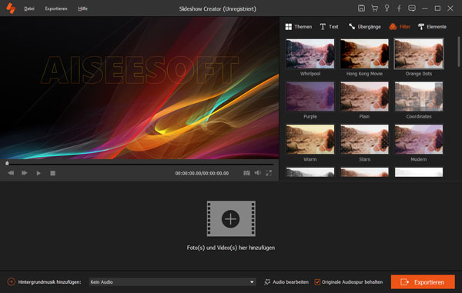The image size is (462, 293).
Task: Play the slideshow preview
Action: tap(38, 173)
